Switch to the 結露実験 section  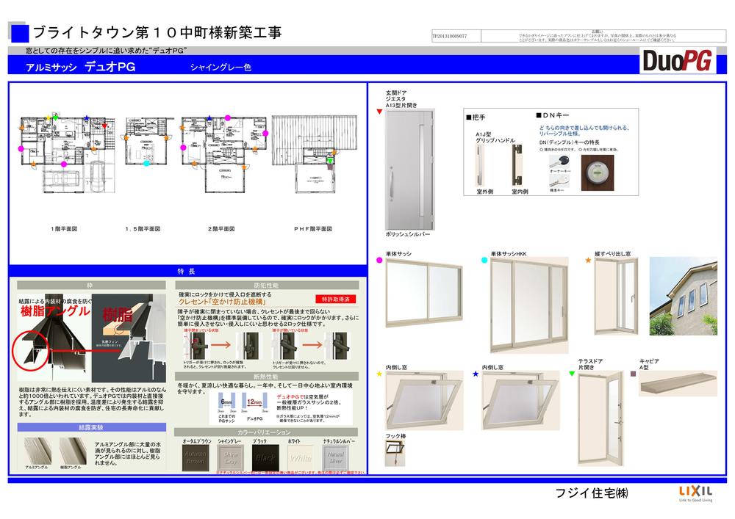click(90, 427)
